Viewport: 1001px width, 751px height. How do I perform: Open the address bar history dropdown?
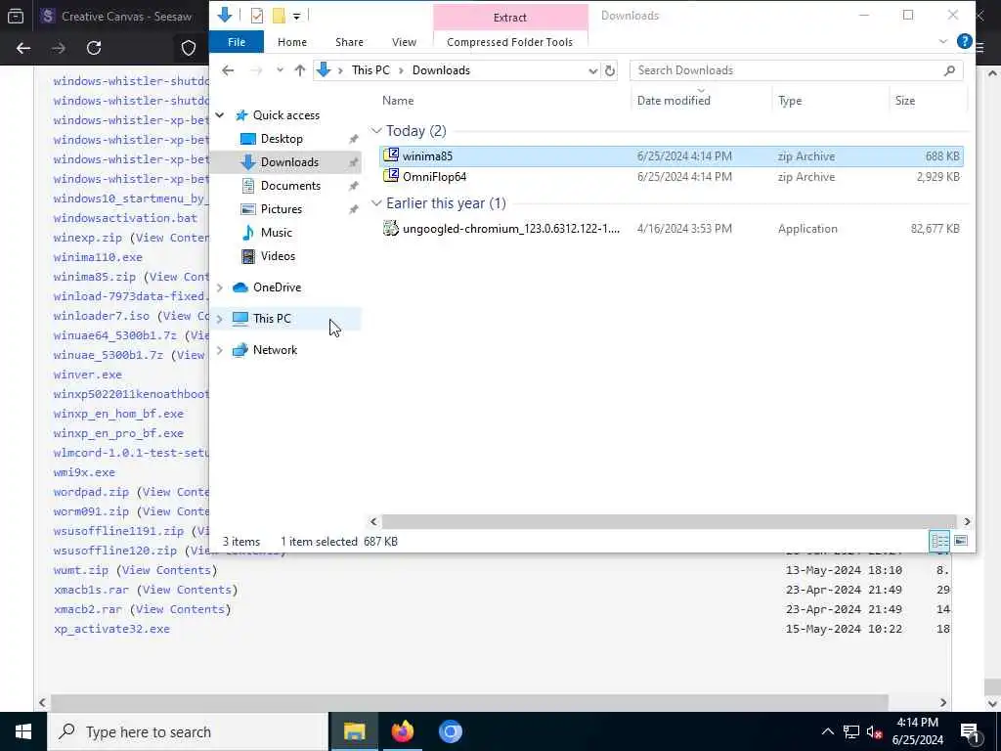coord(593,70)
